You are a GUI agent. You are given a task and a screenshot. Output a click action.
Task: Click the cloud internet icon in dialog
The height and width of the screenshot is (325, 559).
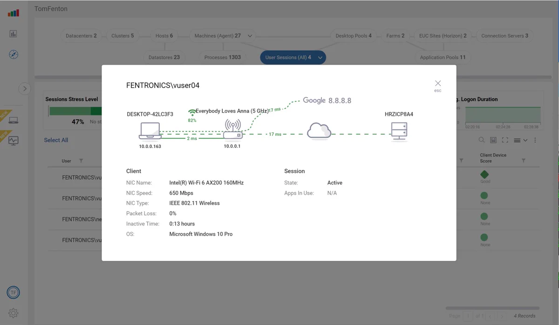319,131
